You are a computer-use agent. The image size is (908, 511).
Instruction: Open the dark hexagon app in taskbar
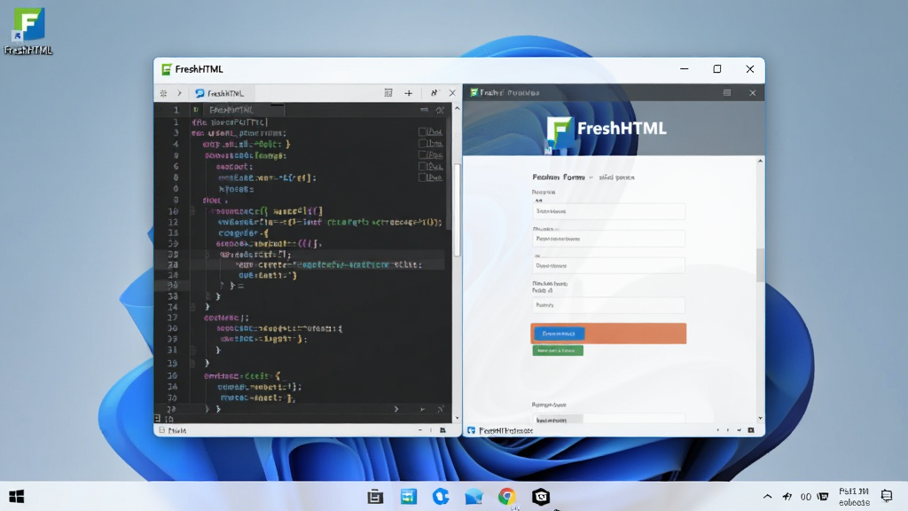click(541, 497)
